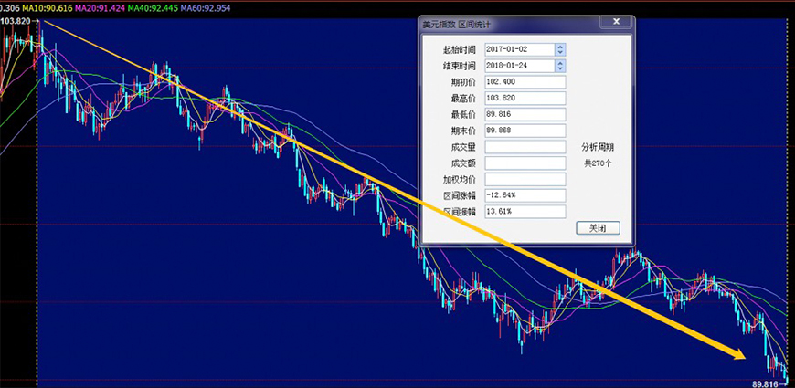This screenshot has height=388, width=795.
Task: Click the 分析周期 label
Action: pos(598,147)
